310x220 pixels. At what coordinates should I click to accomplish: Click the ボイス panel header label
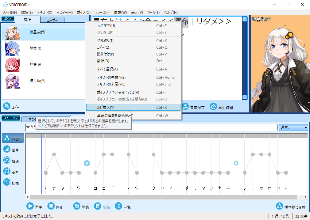(x=8, y=19)
